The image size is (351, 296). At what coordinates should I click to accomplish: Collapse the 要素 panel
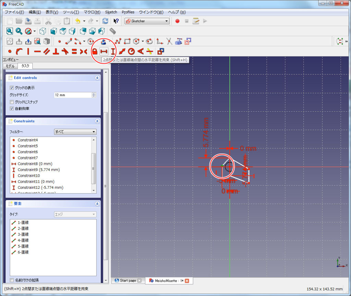(97, 204)
